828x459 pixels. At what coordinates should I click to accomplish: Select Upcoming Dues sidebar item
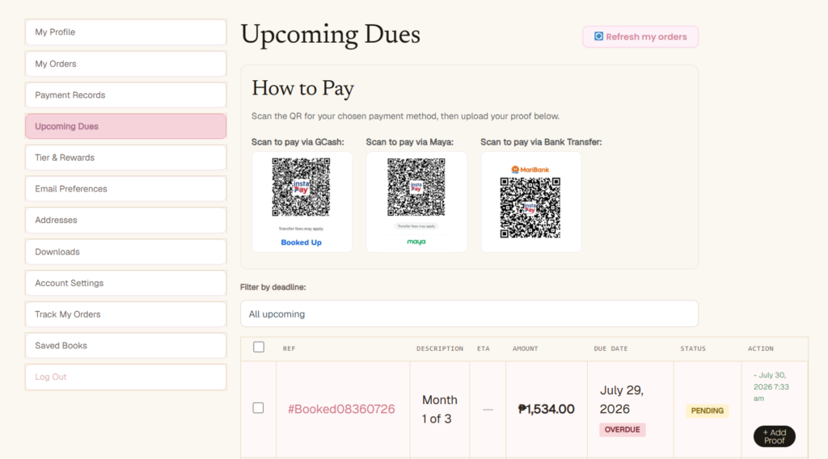pos(125,126)
